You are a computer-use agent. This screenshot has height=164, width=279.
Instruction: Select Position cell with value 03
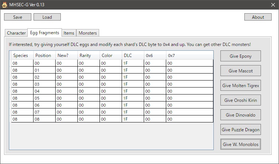coord(45,84)
